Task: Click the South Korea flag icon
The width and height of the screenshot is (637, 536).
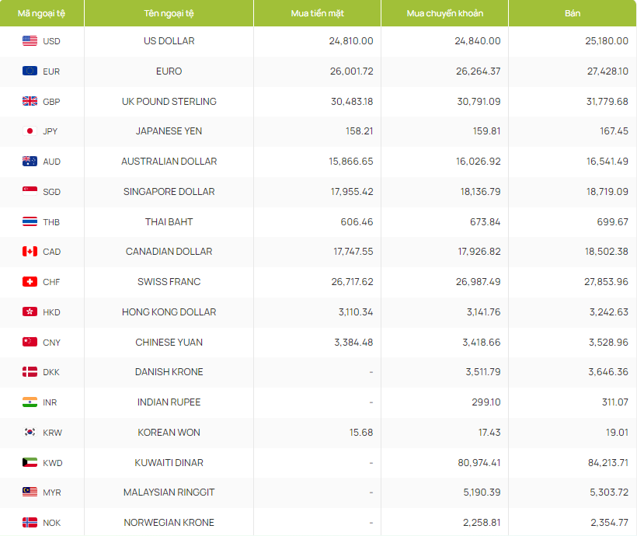Action: [x=30, y=433]
